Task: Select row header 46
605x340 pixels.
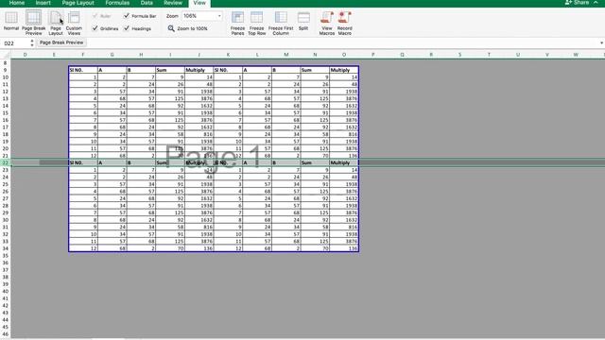Action: click(6, 333)
